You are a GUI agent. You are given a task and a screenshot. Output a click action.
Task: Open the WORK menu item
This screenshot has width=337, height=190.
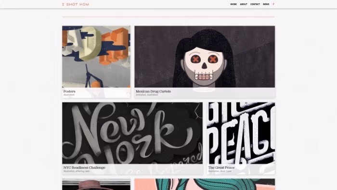(x=233, y=4)
